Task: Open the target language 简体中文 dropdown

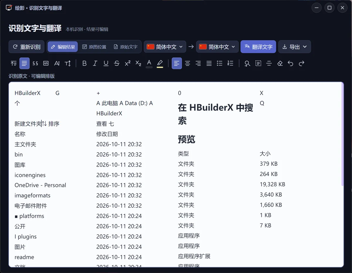Action: point(217,47)
